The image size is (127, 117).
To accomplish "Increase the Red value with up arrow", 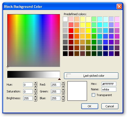I will click(x=63, y=83).
